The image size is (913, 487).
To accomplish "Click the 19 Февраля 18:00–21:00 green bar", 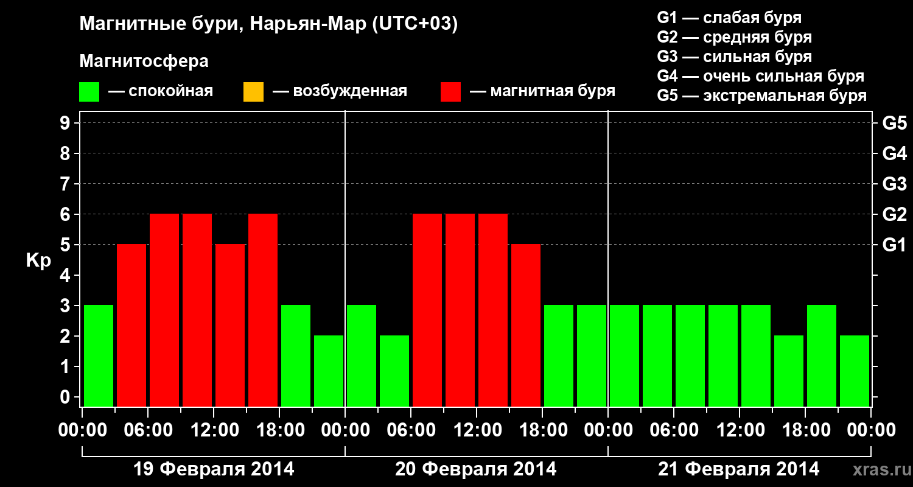I will click(x=296, y=356).
